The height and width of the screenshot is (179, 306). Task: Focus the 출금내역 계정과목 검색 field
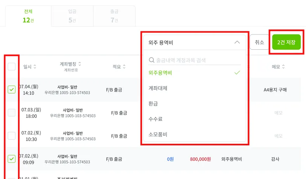pyautogui.click(x=195, y=60)
